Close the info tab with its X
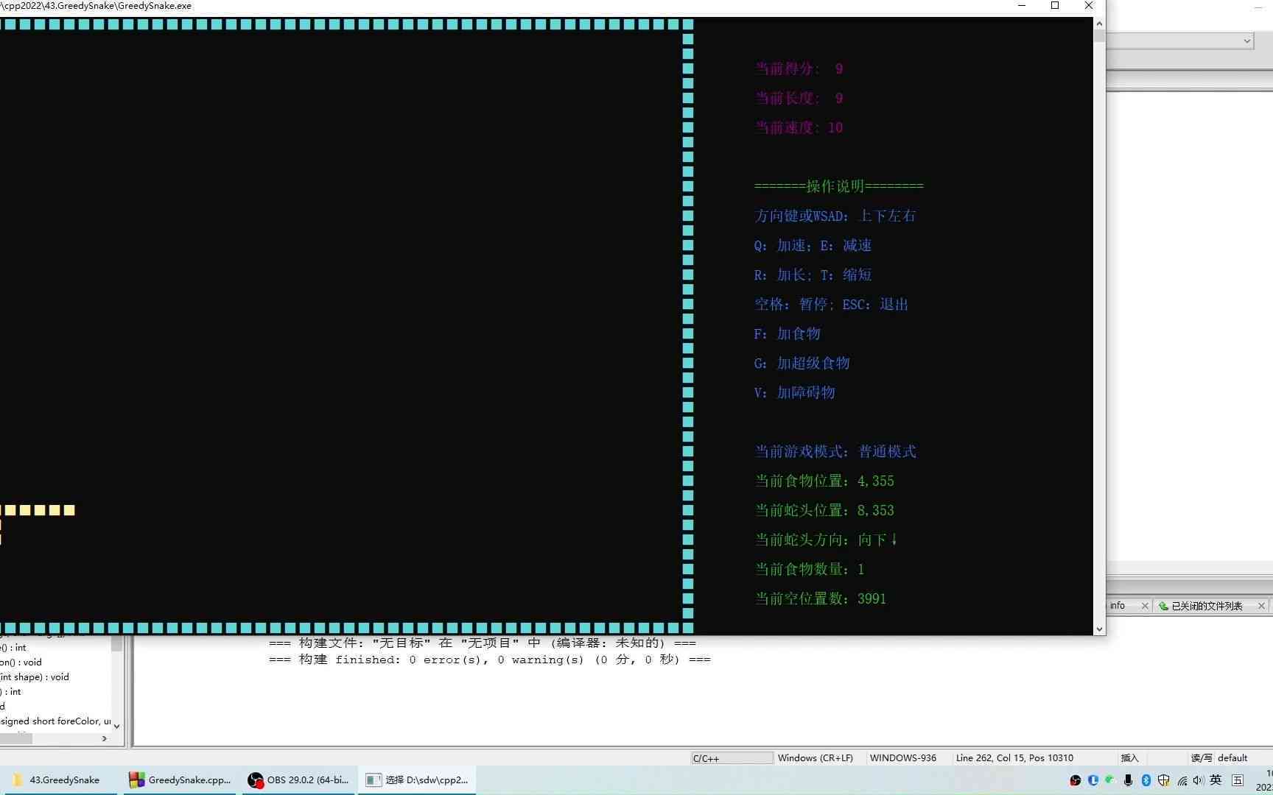The height and width of the screenshot is (795, 1273). (x=1144, y=606)
